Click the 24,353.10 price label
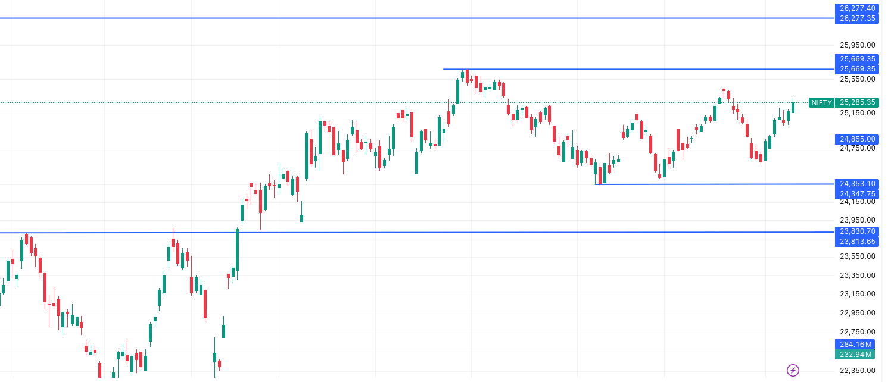Image resolution: width=888 pixels, height=382 pixels. [x=857, y=184]
